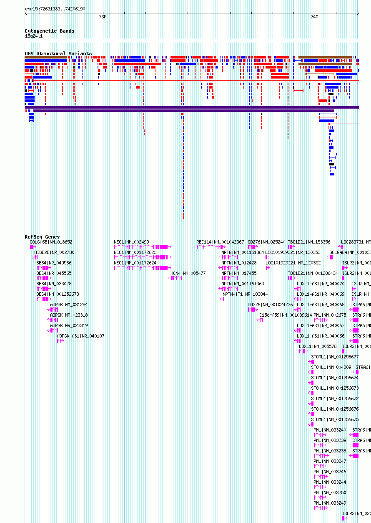Screen dimensions: 371x523
Task: Select the STOML1|NM_001256674 transcript label
Action: 335,378
